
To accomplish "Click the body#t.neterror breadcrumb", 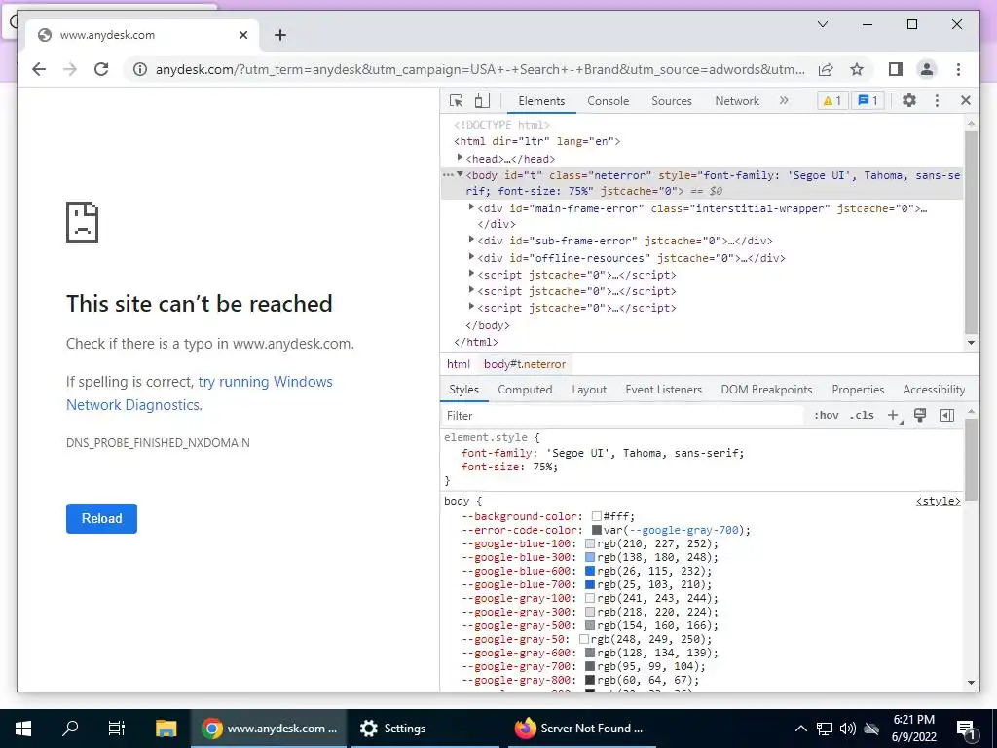I will click(525, 364).
